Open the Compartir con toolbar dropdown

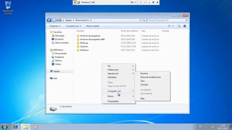coord(73,26)
